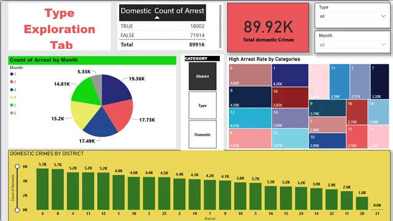Click treemap tile 7 with 3.30K
The height and width of the screenshot is (221, 393).
pos(379,82)
